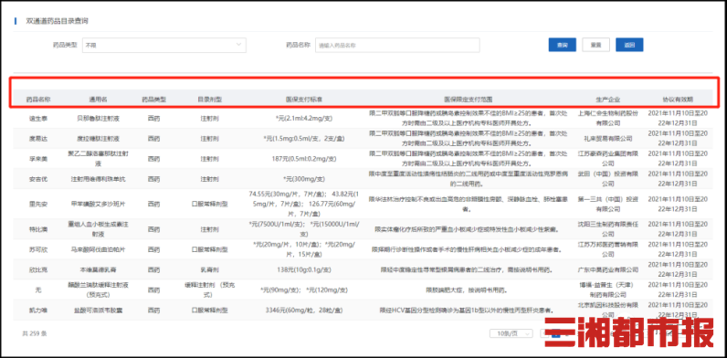
Task: Click the manufacturer 江苏万邦医药营销有限公司
Action: click(608, 249)
